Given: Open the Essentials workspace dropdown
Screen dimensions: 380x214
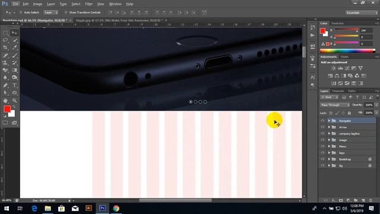Looking at the screenshot, I should [x=362, y=12].
